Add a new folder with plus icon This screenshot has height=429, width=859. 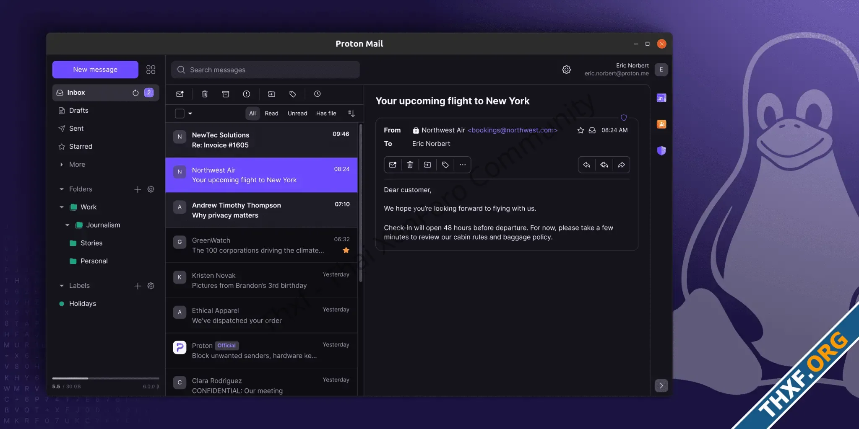pyautogui.click(x=138, y=189)
